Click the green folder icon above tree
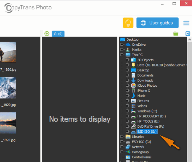The width and height of the screenshot is (192, 162). [x=176, y=34]
